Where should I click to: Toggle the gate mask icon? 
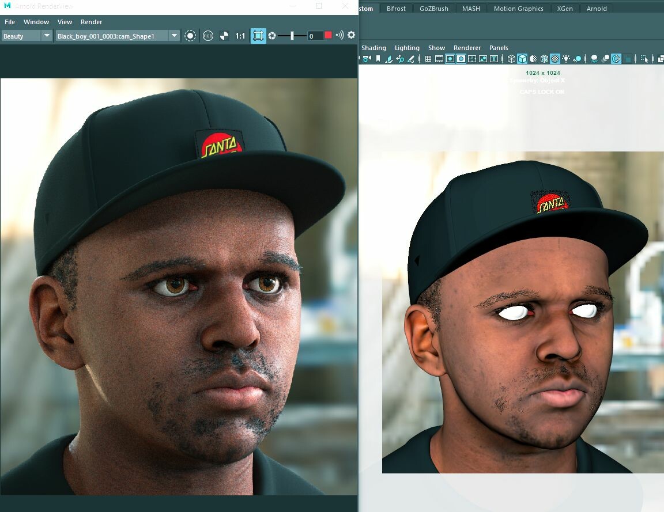[x=461, y=59]
